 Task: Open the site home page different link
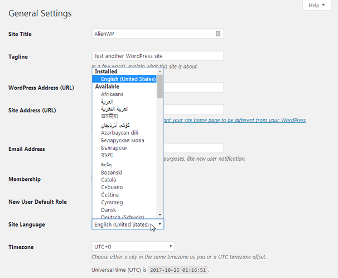coord(235,120)
